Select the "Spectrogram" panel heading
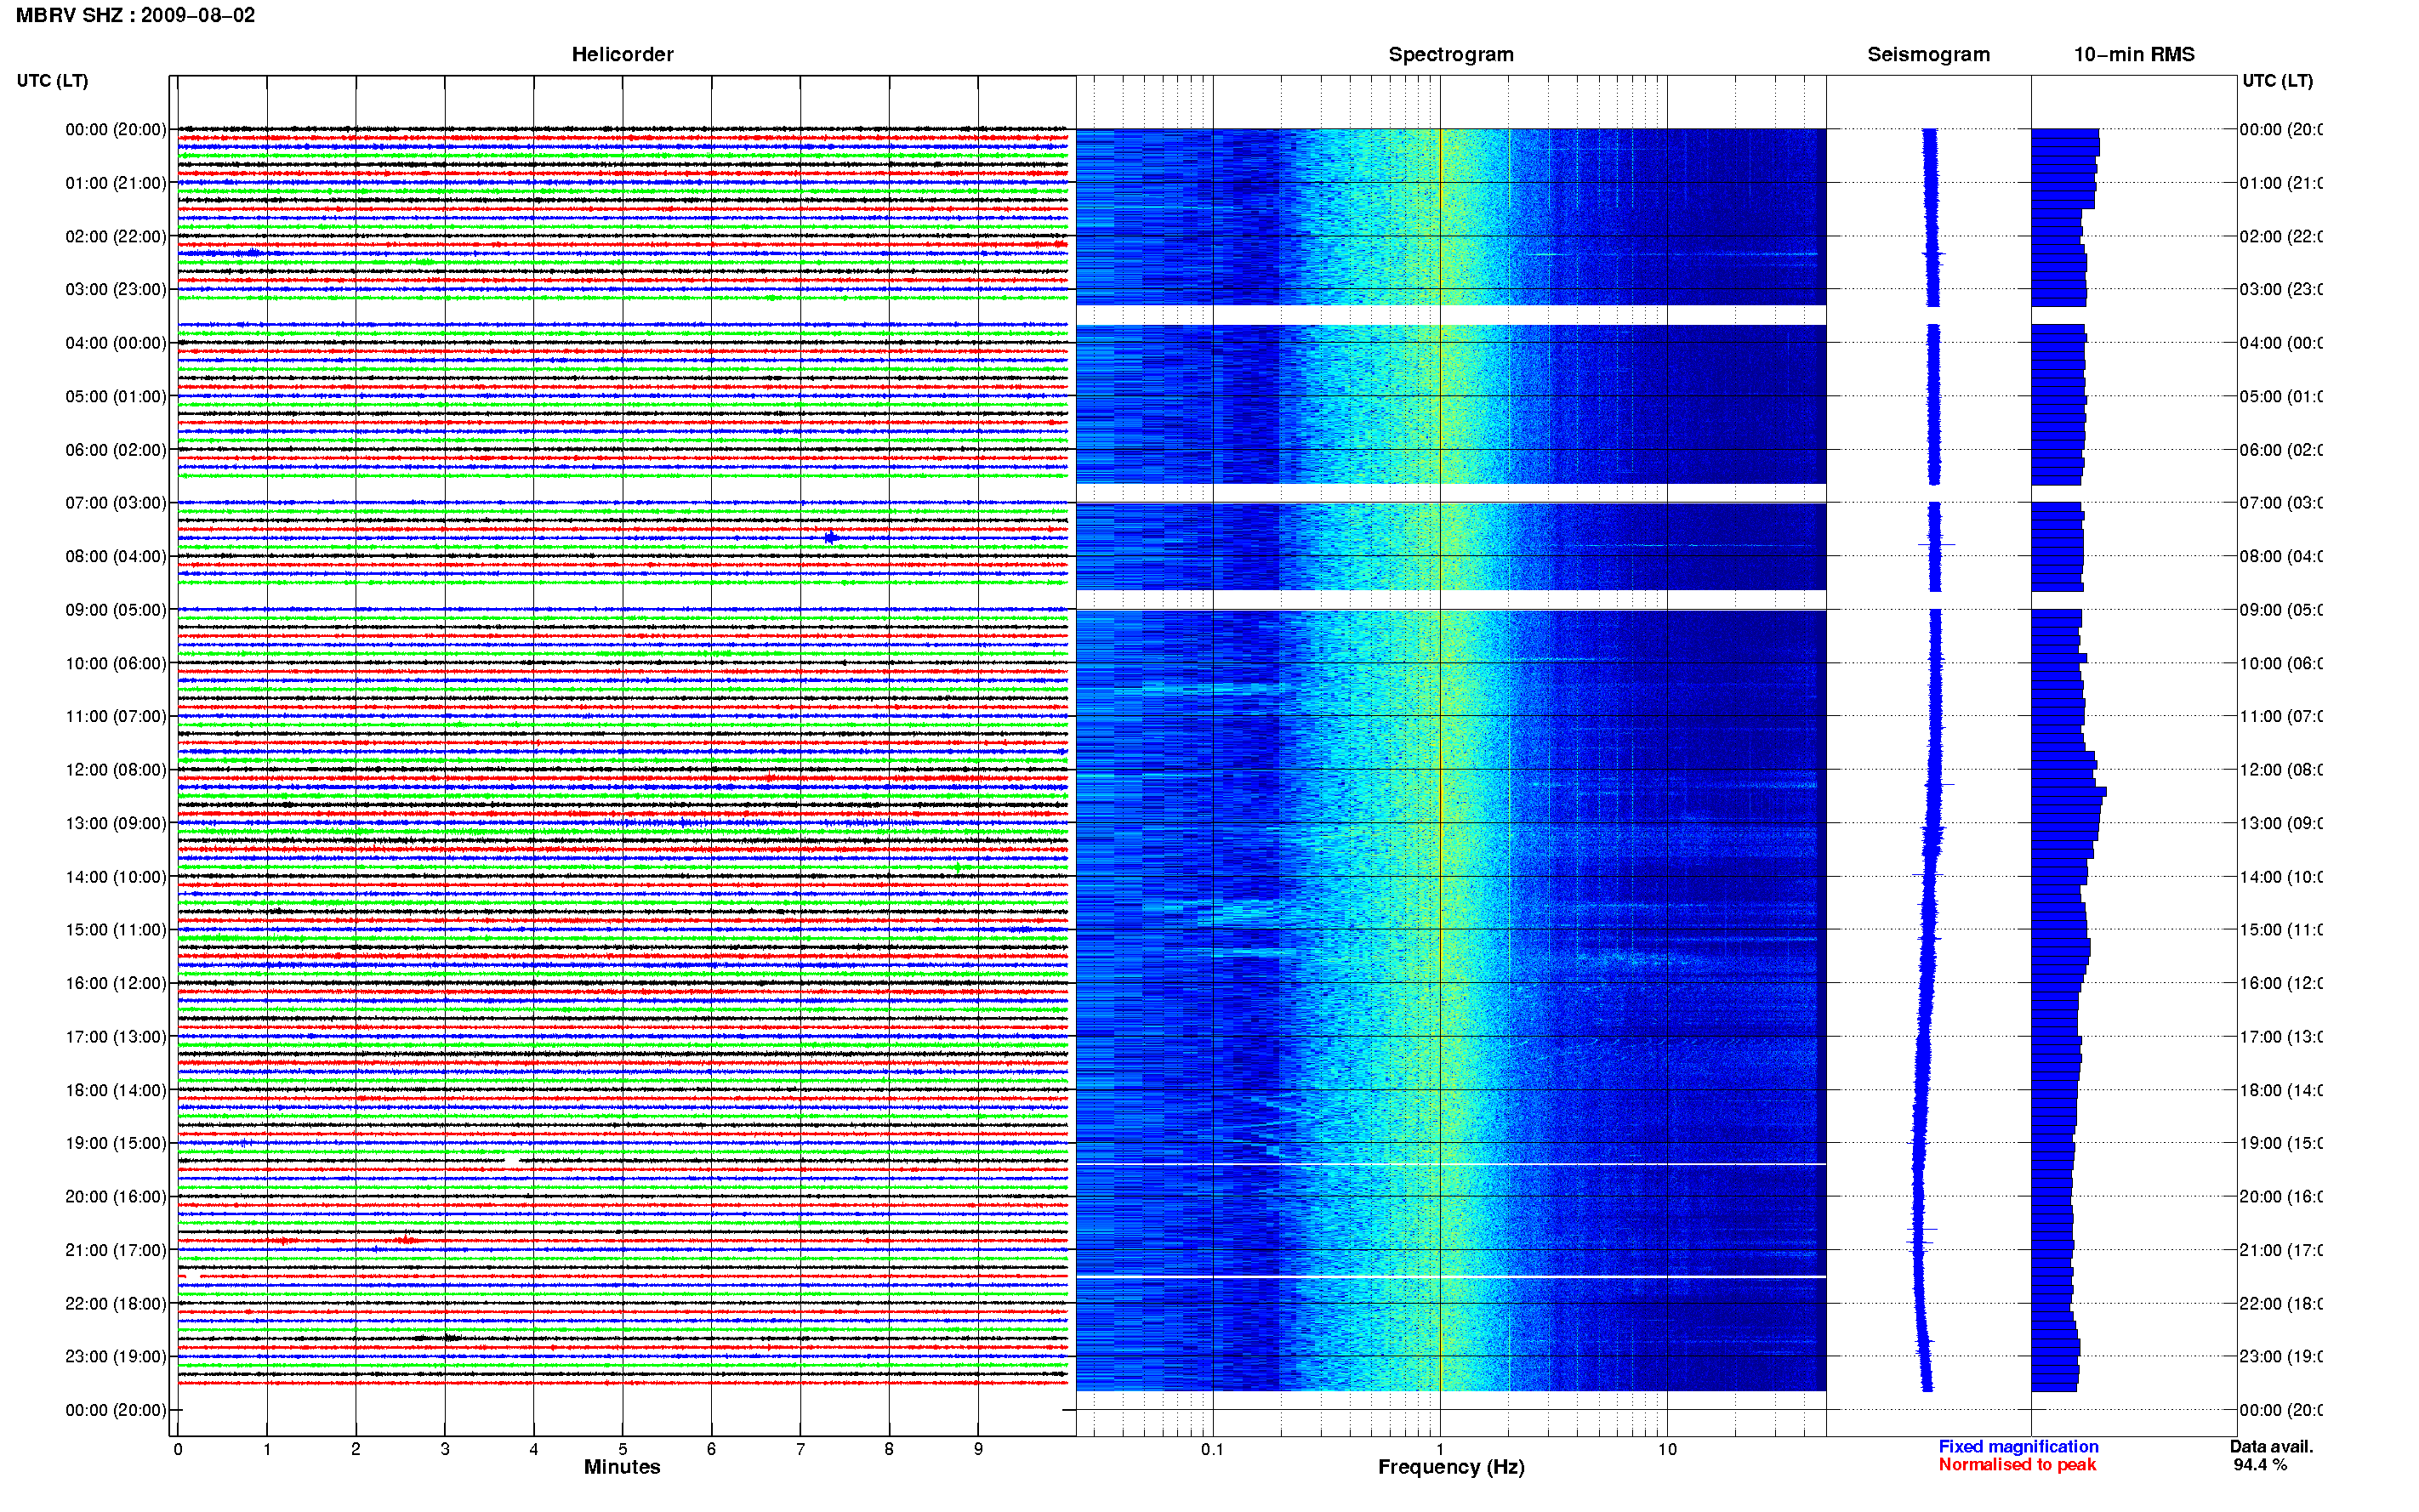Viewport: 2419px width, 1512px height. click(x=1450, y=54)
